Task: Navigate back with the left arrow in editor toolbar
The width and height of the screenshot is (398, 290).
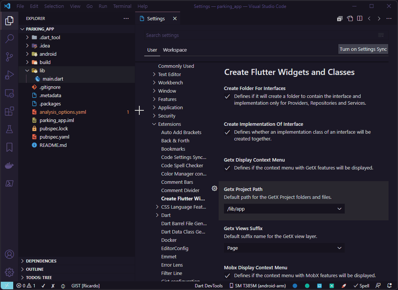Action: (x=369, y=18)
